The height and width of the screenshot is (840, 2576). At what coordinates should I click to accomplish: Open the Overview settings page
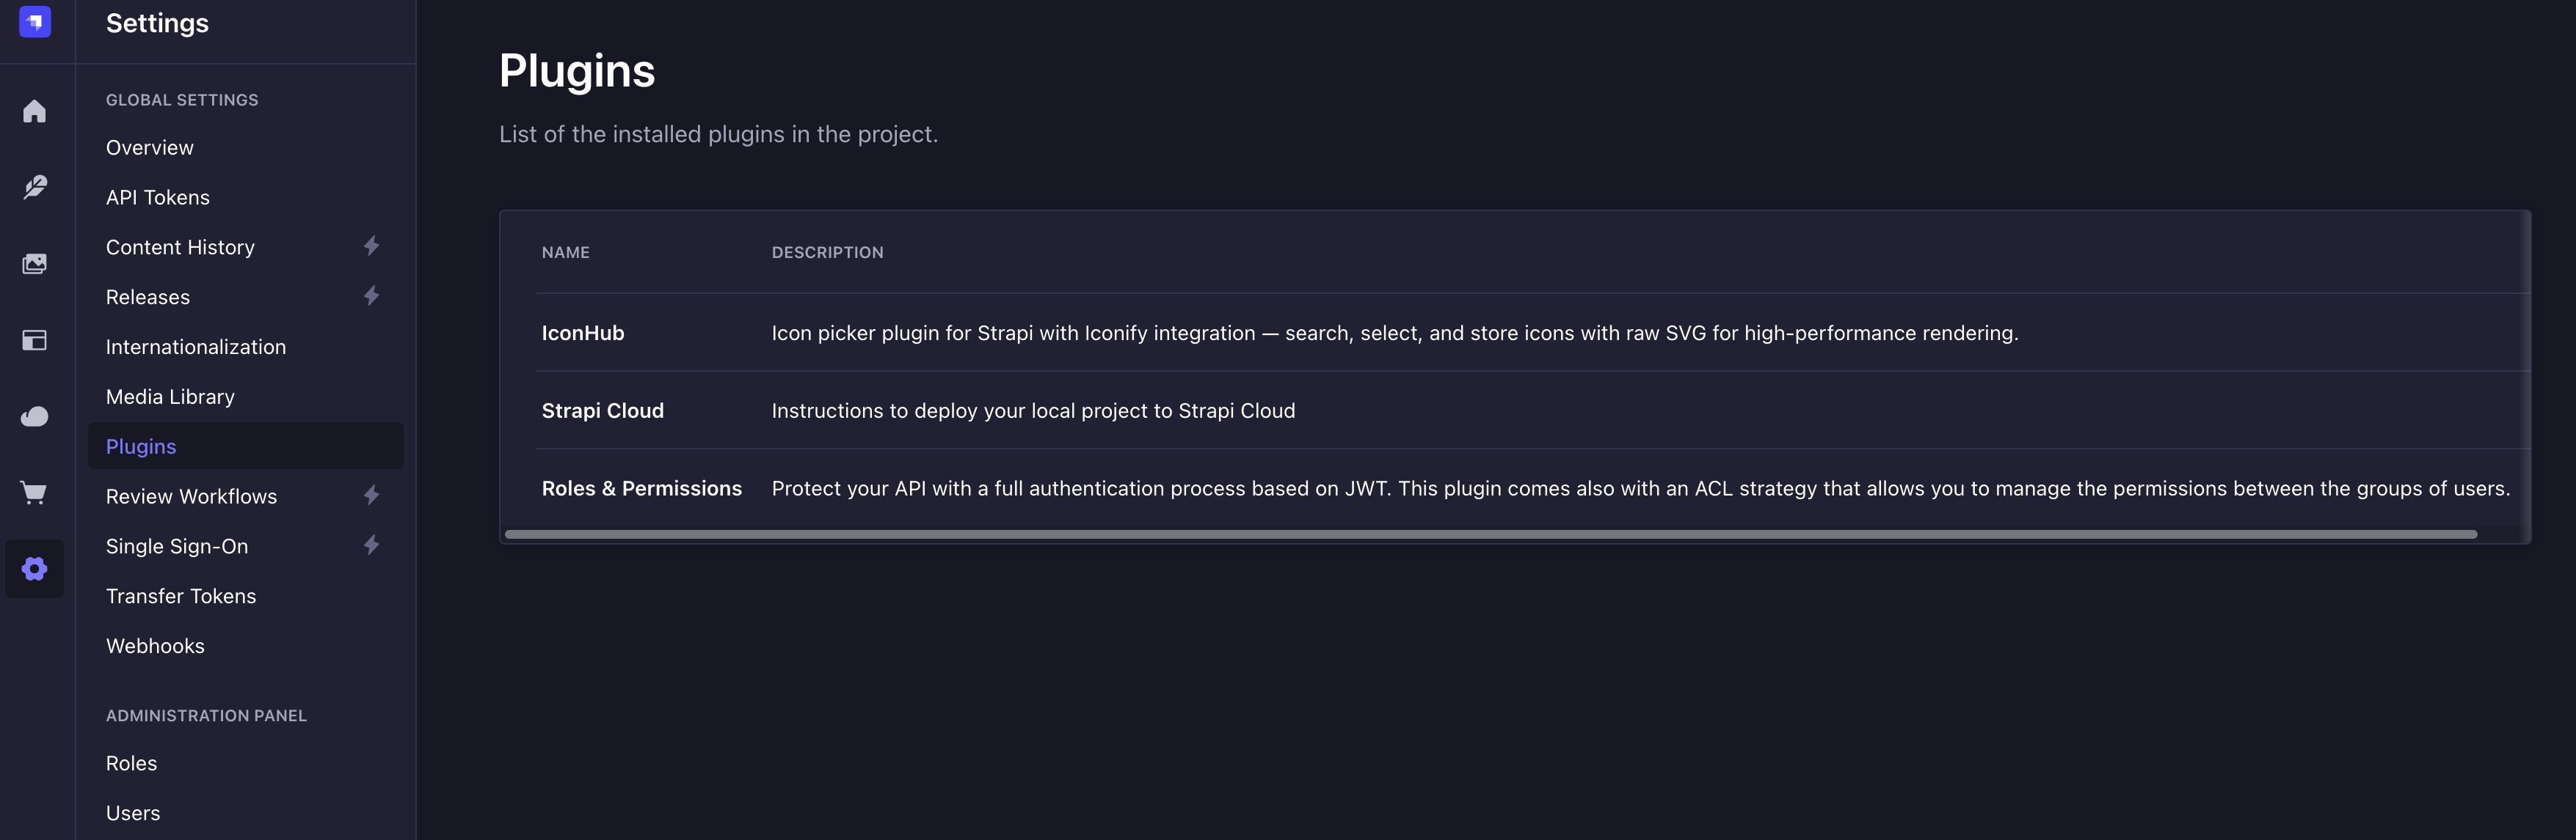pyautogui.click(x=150, y=147)
